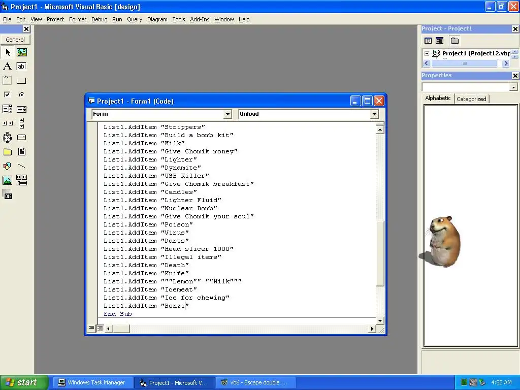
Task: Switch to Full Module View in code window
Action: (x=100, y=329)
